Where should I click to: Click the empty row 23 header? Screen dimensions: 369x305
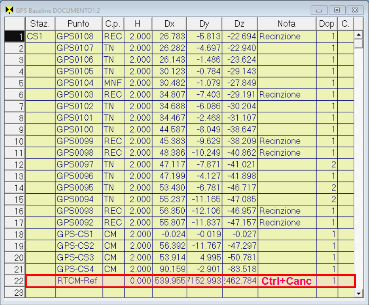click(x=15, y=292)
